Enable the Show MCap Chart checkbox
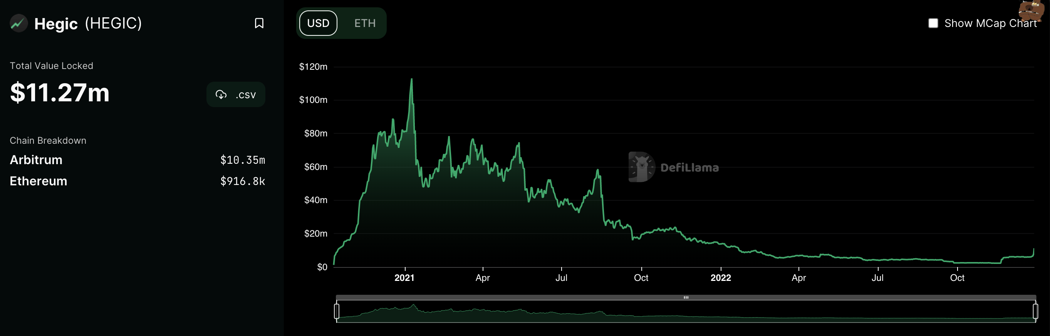 933,23
